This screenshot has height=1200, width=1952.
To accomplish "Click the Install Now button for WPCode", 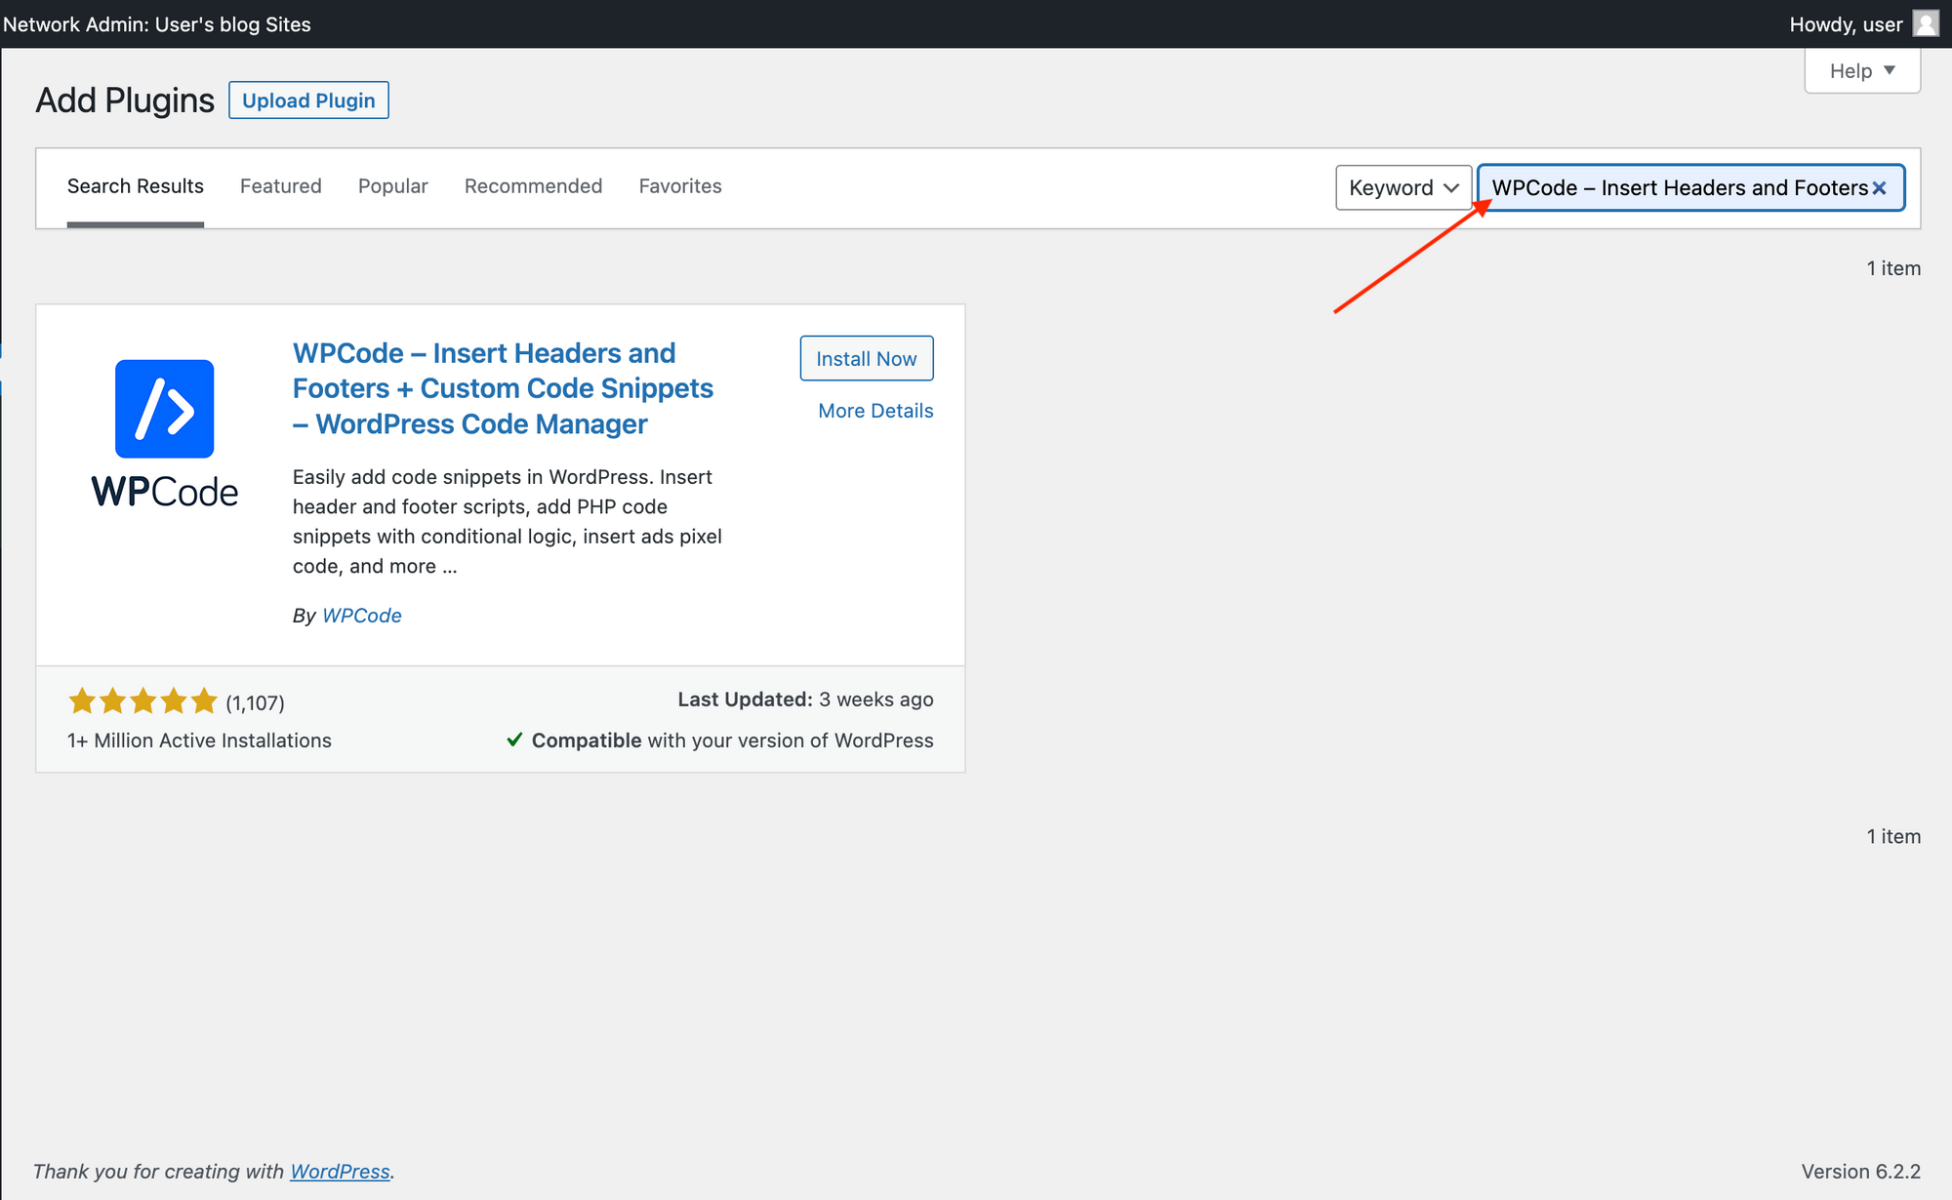I will (x=868, y=358).
